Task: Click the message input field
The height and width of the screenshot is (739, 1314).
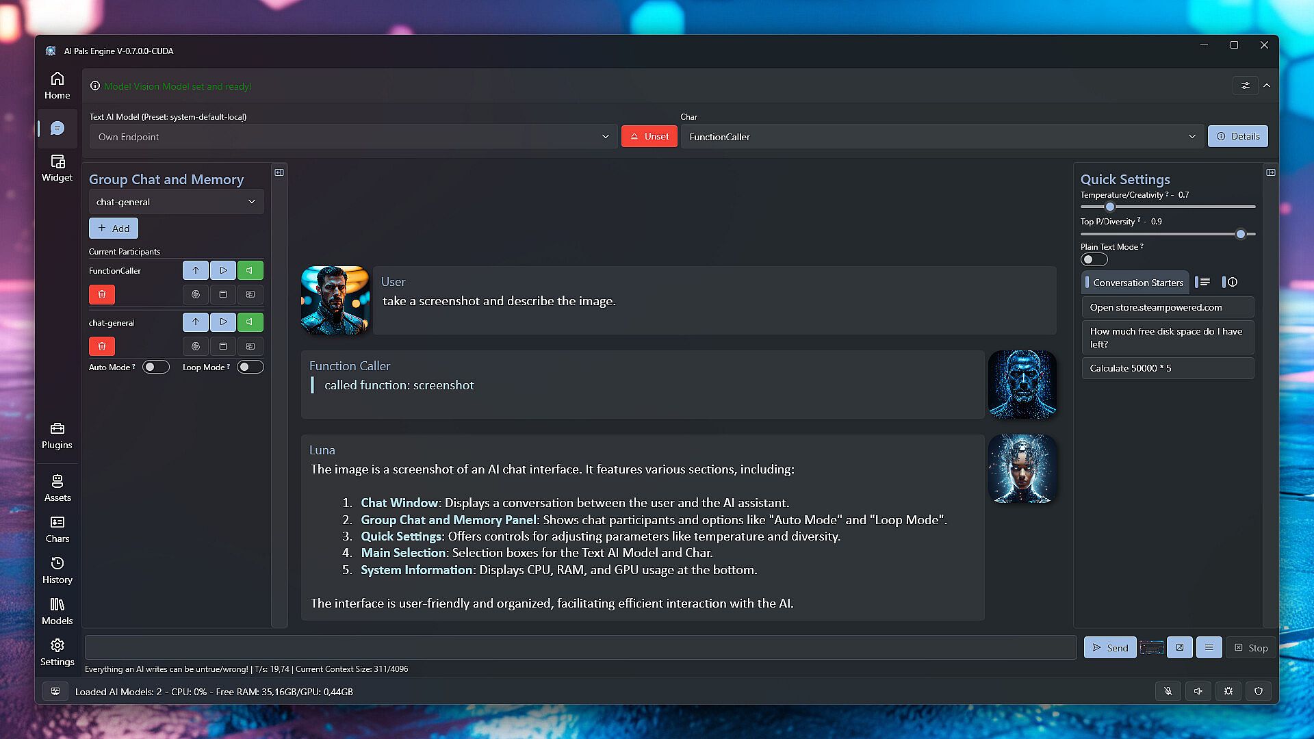Action: point(580,647)
